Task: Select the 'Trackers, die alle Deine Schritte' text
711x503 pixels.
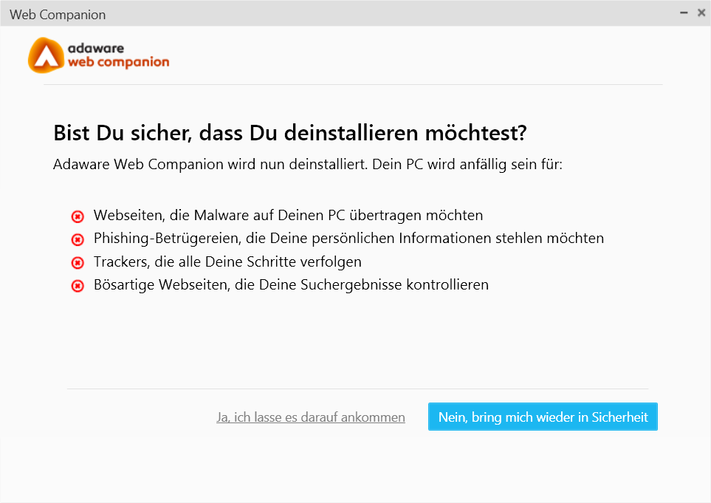Action: click(227, 261)
